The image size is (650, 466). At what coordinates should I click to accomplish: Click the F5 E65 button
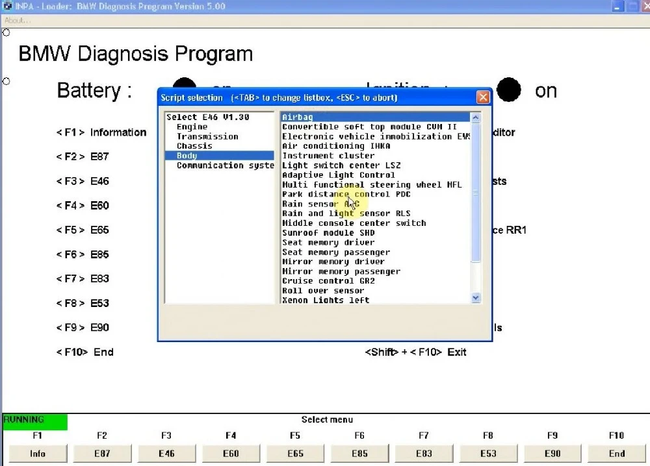(295, 454)
